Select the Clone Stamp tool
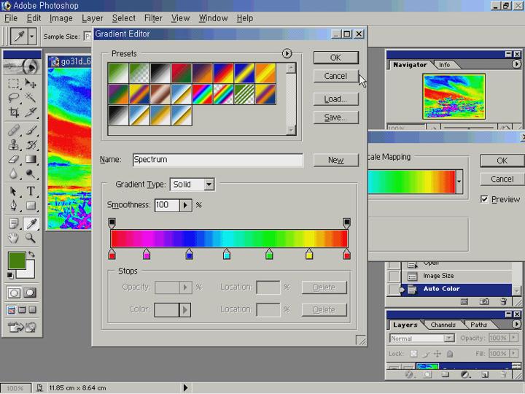Viewport: 525px width, 394px height. pos(13,144)
